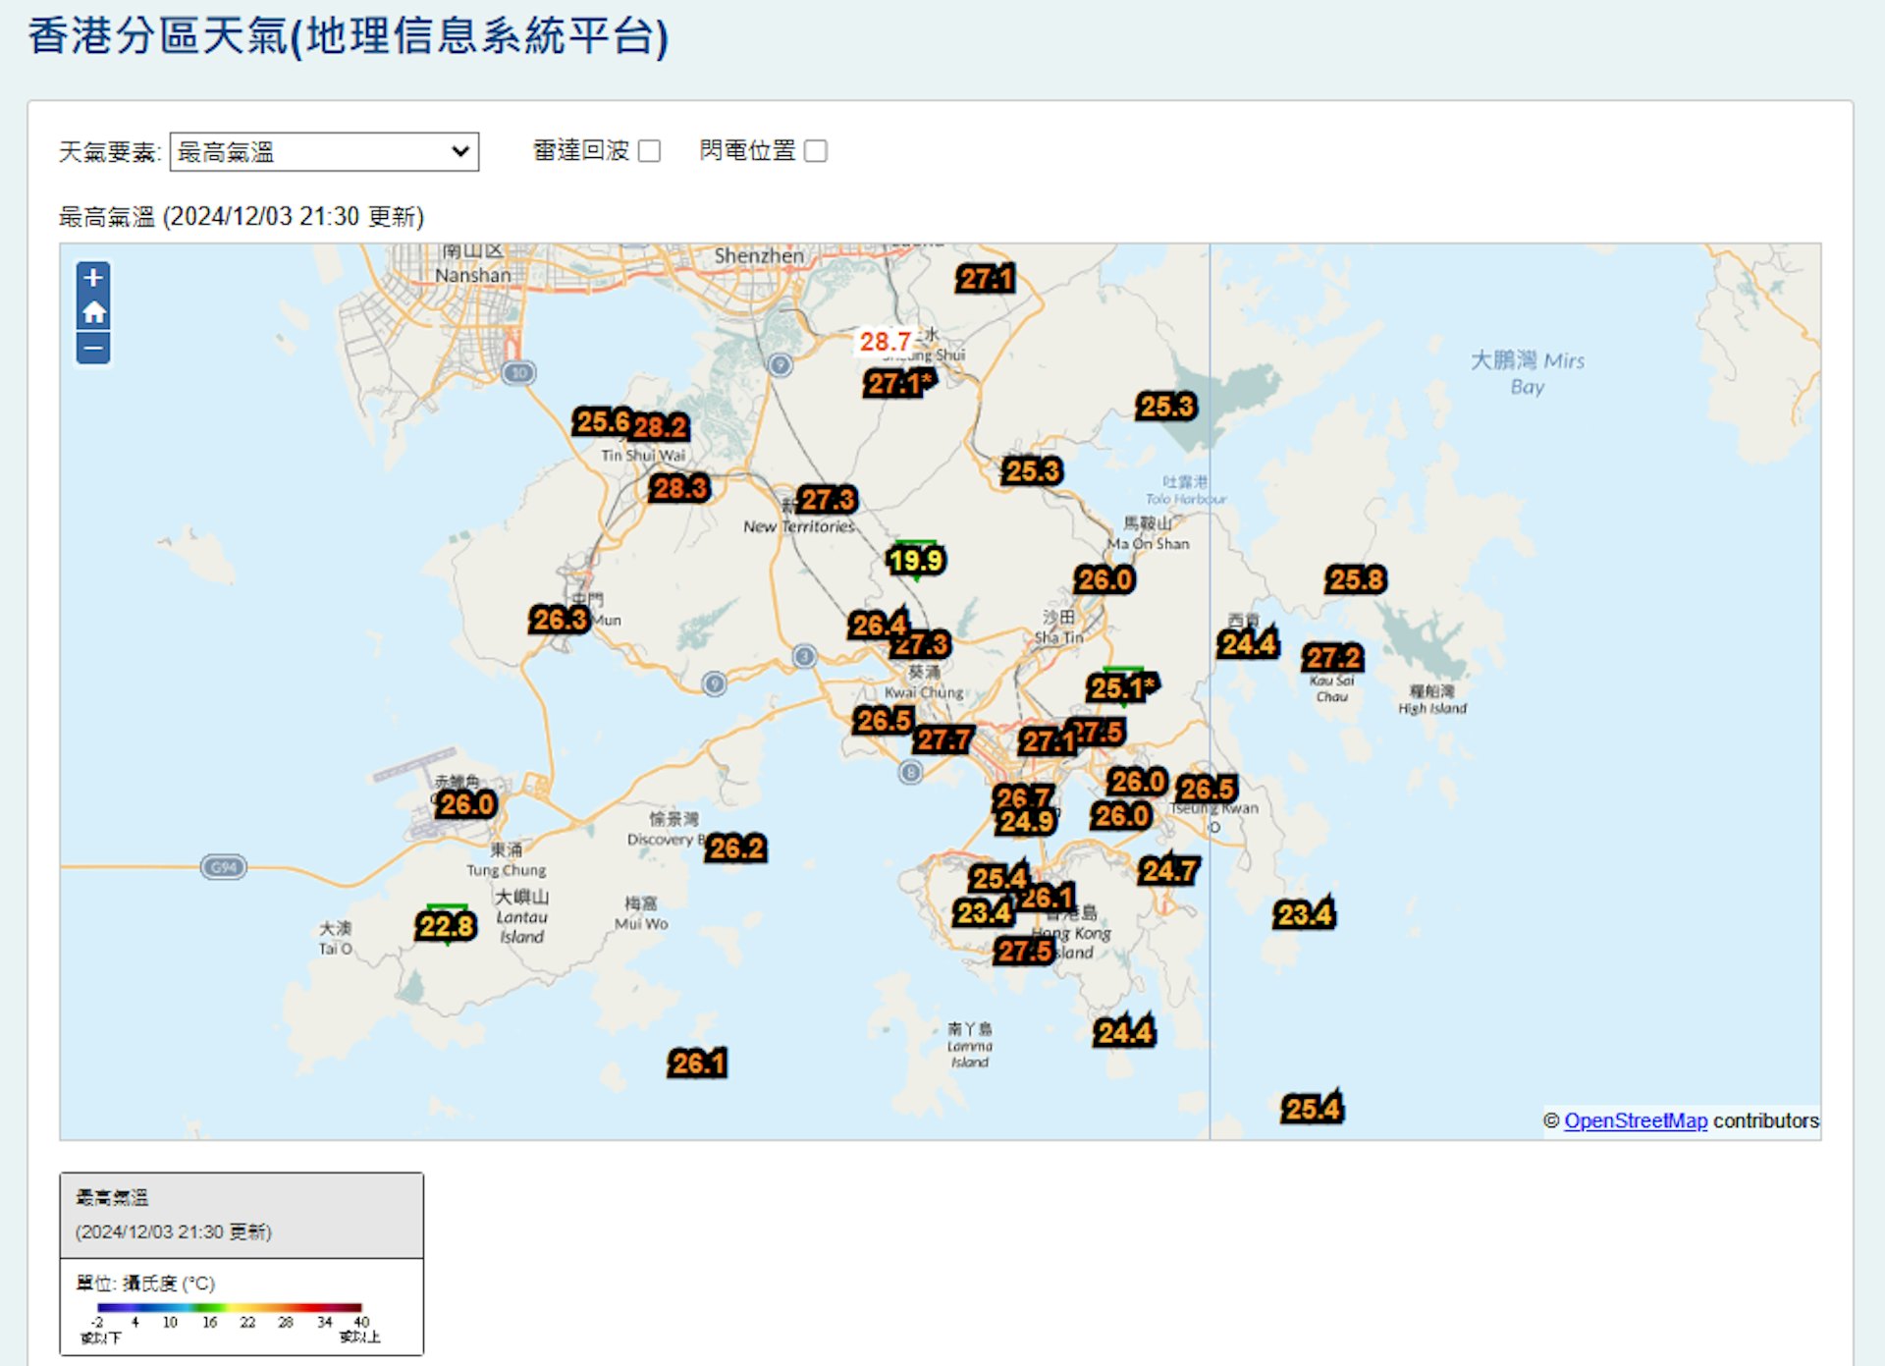Reset map view with the home icon
Image resolution: width=1885 pixels, height=1366 pixels.
pyautogui.click(x=93, y=313)
